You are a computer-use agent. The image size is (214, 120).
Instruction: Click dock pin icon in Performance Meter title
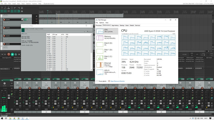(x=86, y=26)
